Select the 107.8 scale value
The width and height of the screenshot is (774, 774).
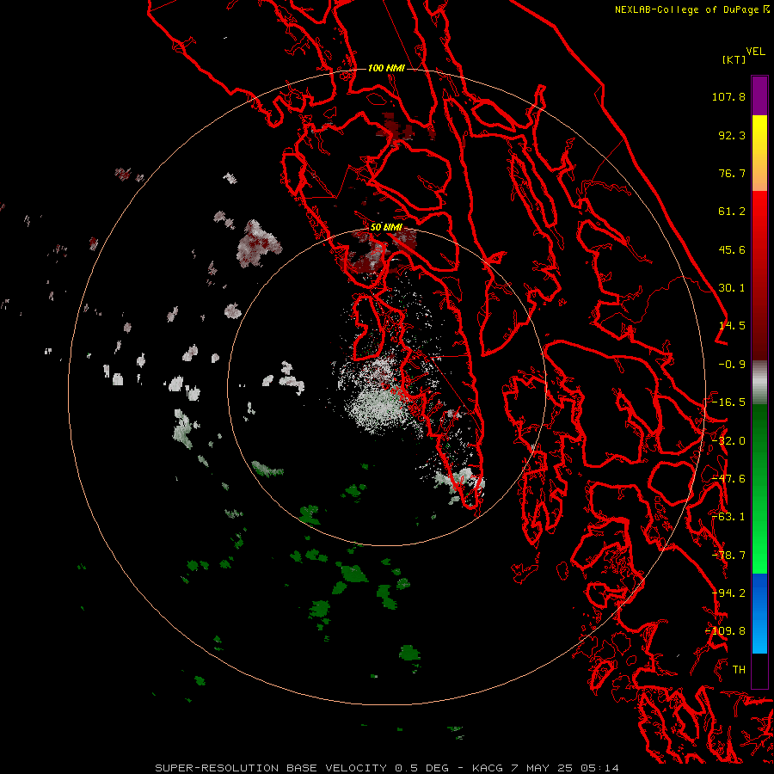[x=728, y=96]
